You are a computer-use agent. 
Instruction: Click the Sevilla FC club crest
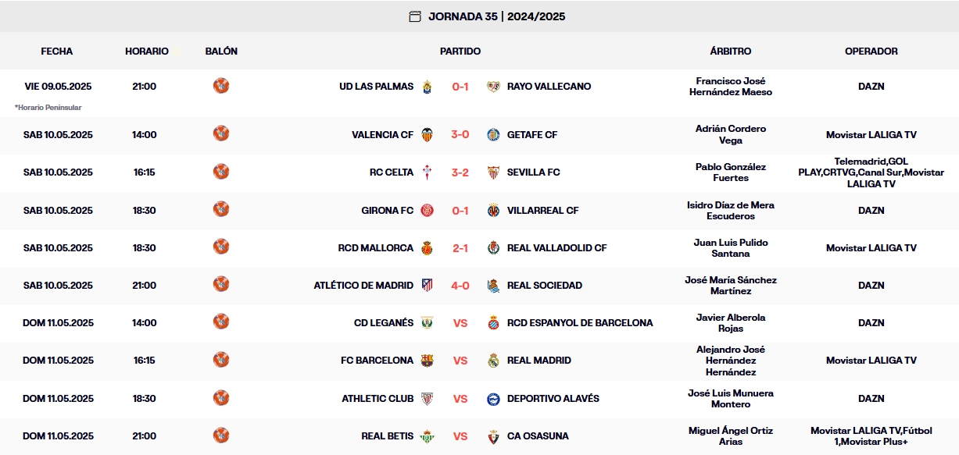point(493,172)
